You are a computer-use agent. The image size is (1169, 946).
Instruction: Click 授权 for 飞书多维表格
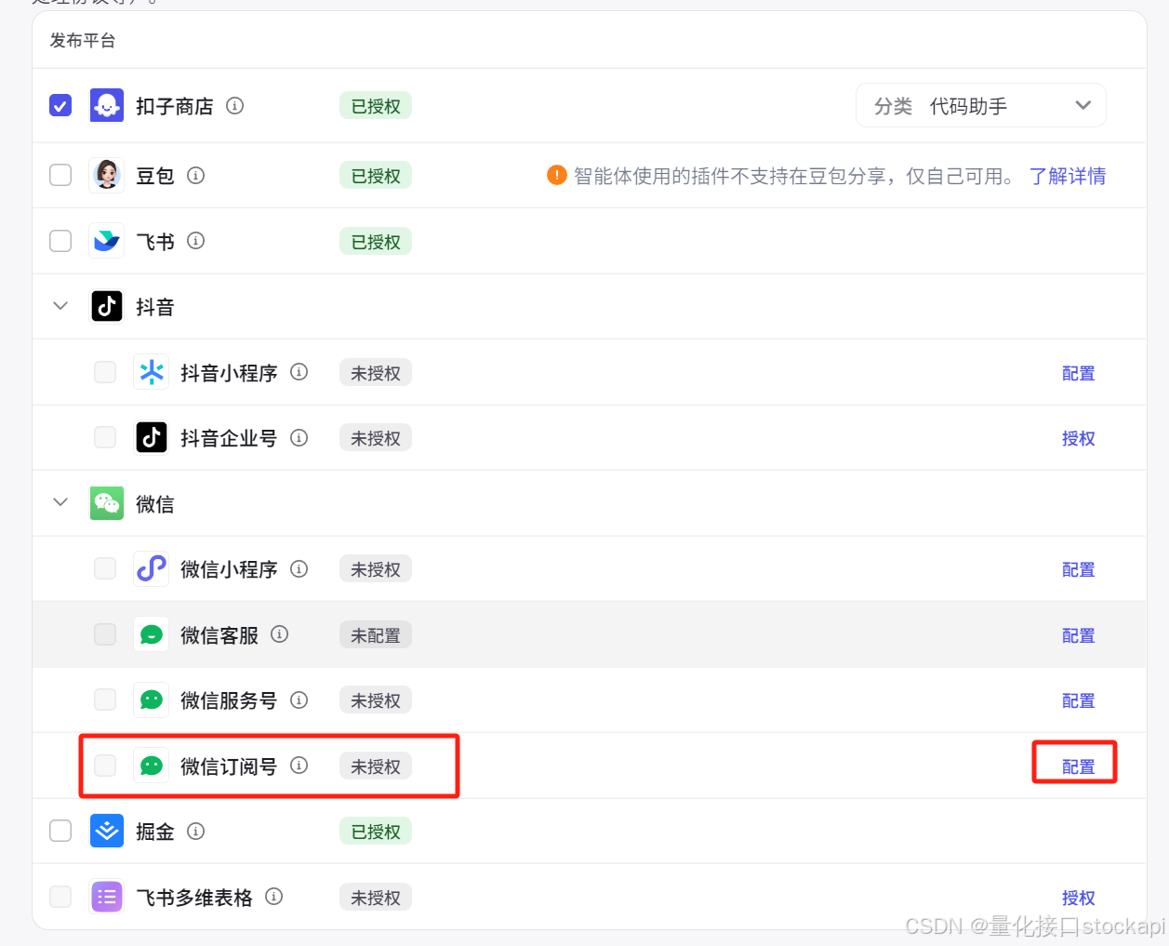(x=1078, y=898)
